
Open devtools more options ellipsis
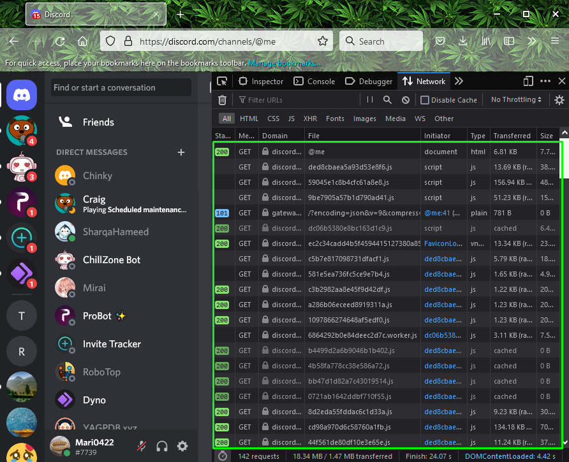pos(545,81)
